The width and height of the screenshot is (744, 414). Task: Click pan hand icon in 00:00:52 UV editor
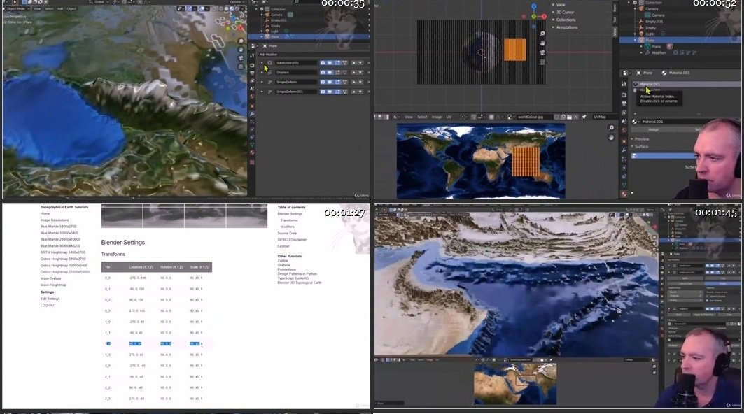coord(611,138)
